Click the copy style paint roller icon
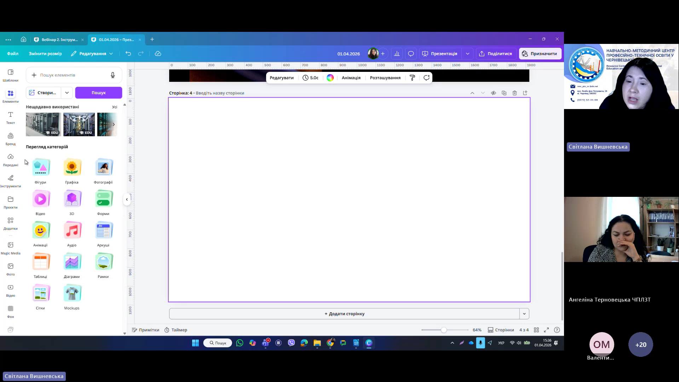 412,78
